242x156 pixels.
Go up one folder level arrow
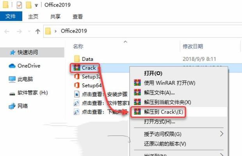[x=37, y=32]
